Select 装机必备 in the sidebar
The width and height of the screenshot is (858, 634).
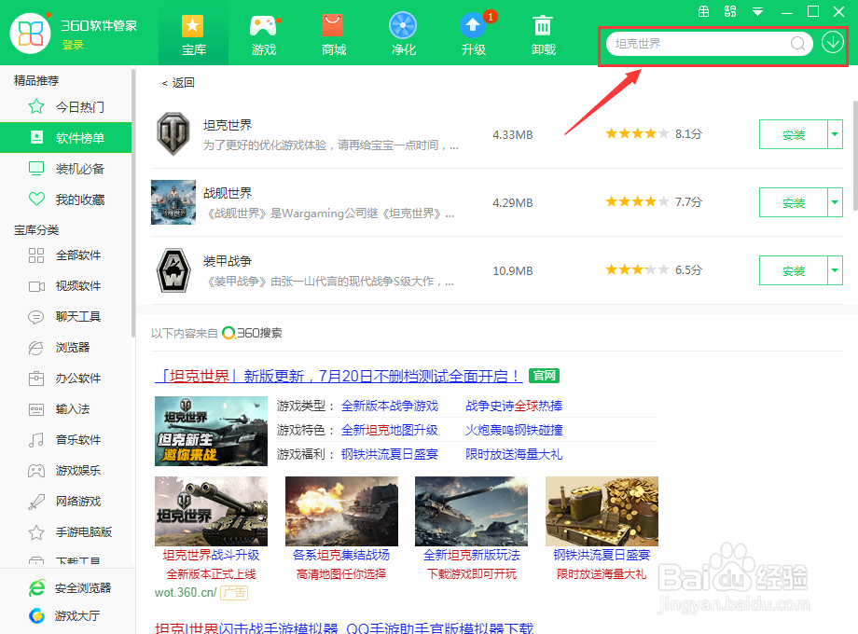pos(65,169)
